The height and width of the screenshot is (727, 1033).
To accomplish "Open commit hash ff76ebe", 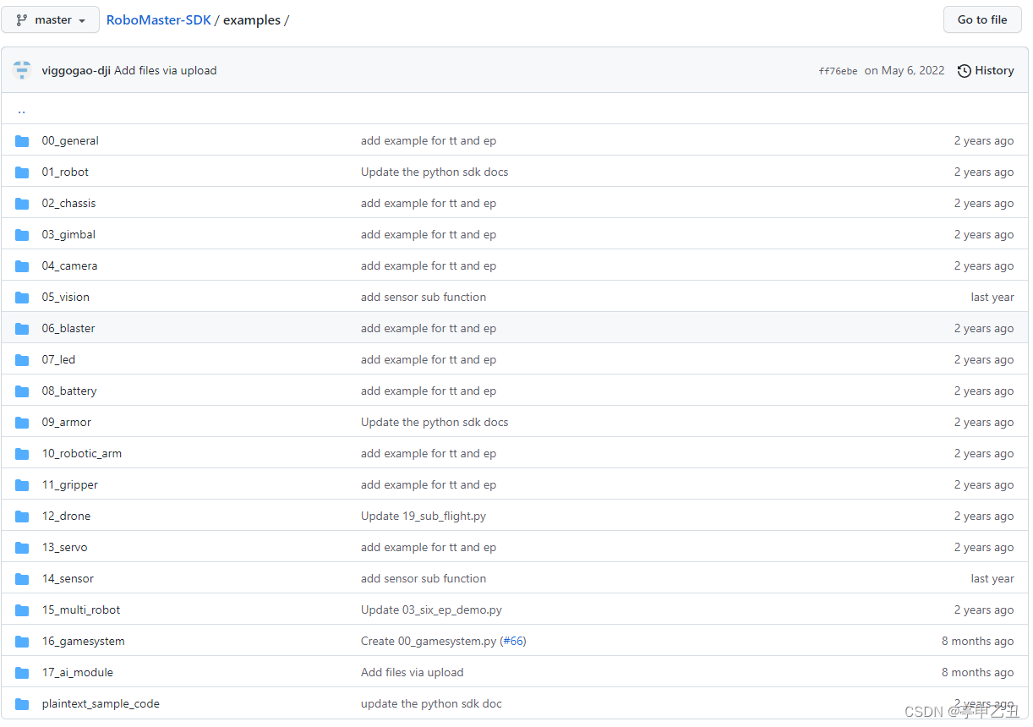I will click(838, 71).
